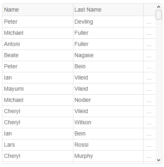Viewport: 164px width, 167px height.
Task: Open ellipsis menu for Peter Devling row
Action: tap(149, 22)
